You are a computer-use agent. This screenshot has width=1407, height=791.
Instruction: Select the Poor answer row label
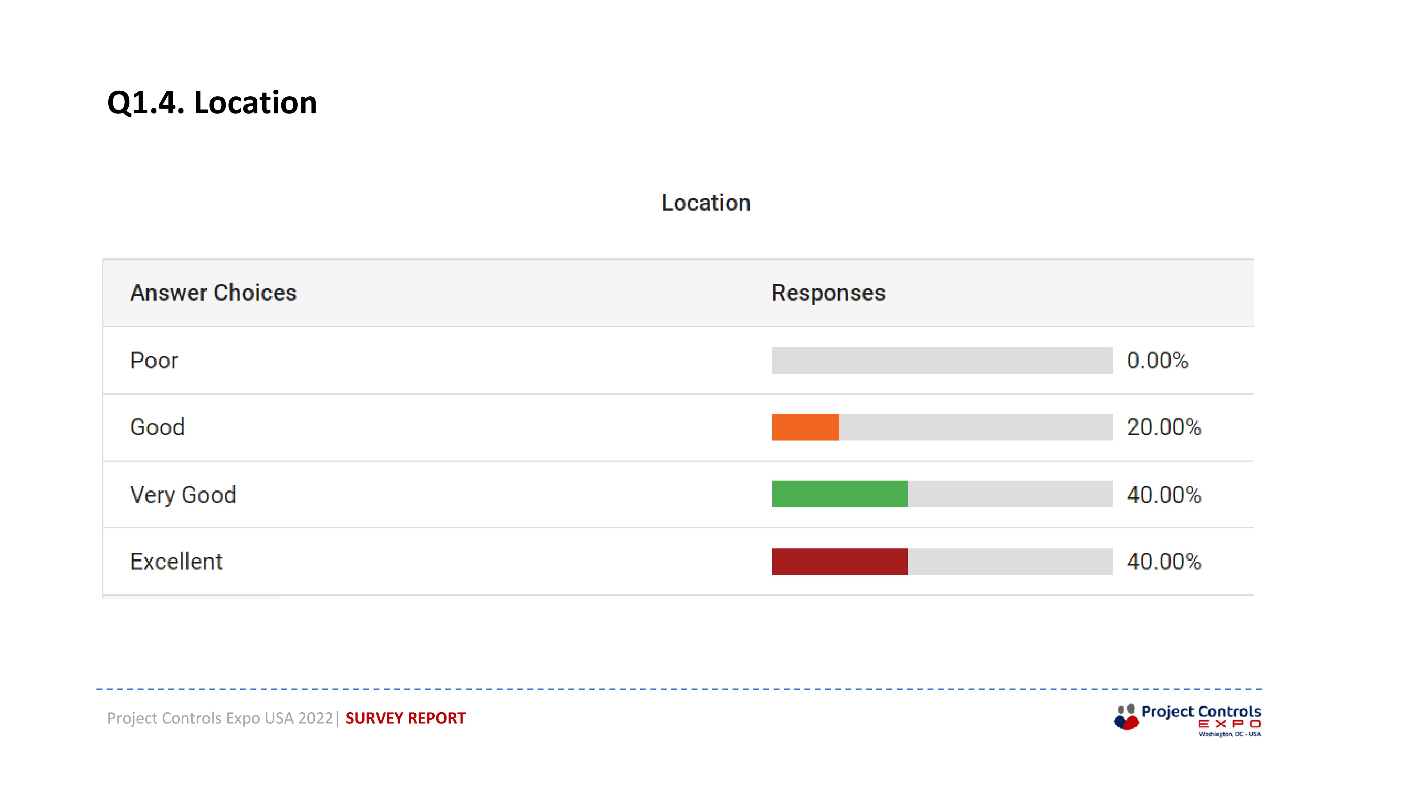coord(154,360)
